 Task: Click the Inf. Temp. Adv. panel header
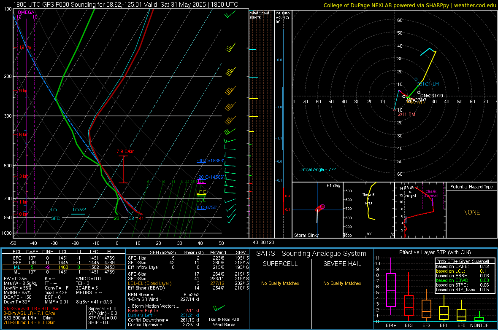click(283, 17)
